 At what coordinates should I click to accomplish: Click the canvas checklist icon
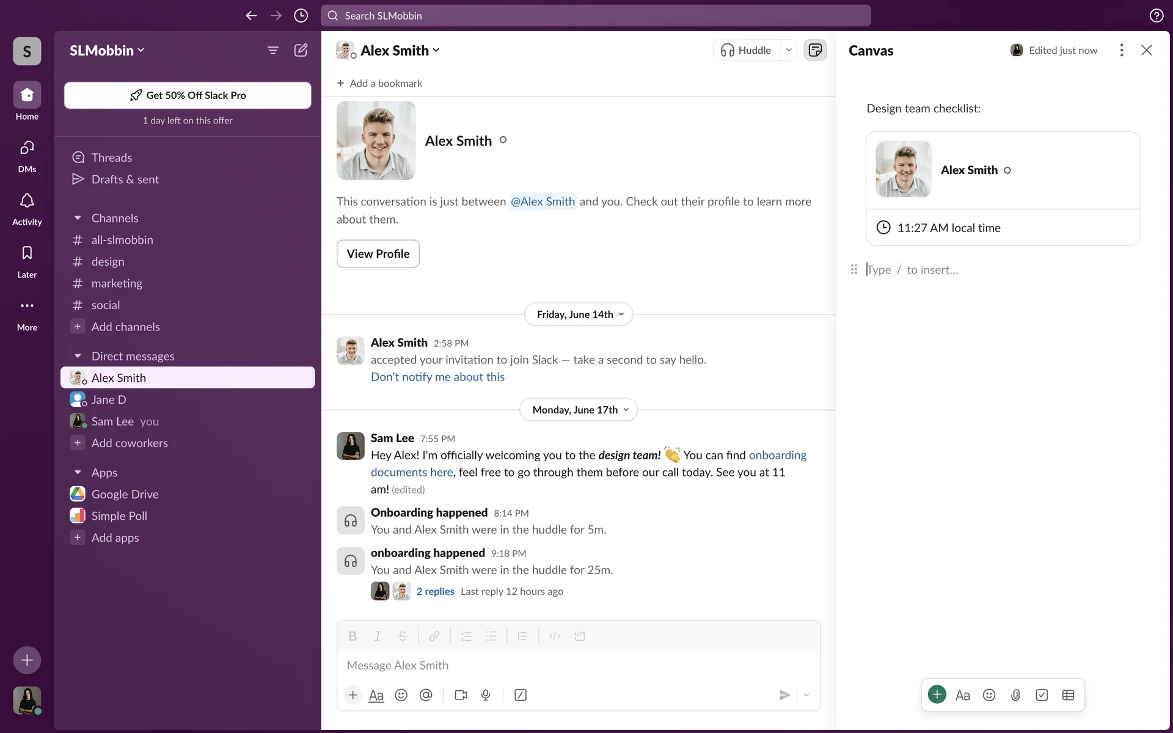(1042, 695)
